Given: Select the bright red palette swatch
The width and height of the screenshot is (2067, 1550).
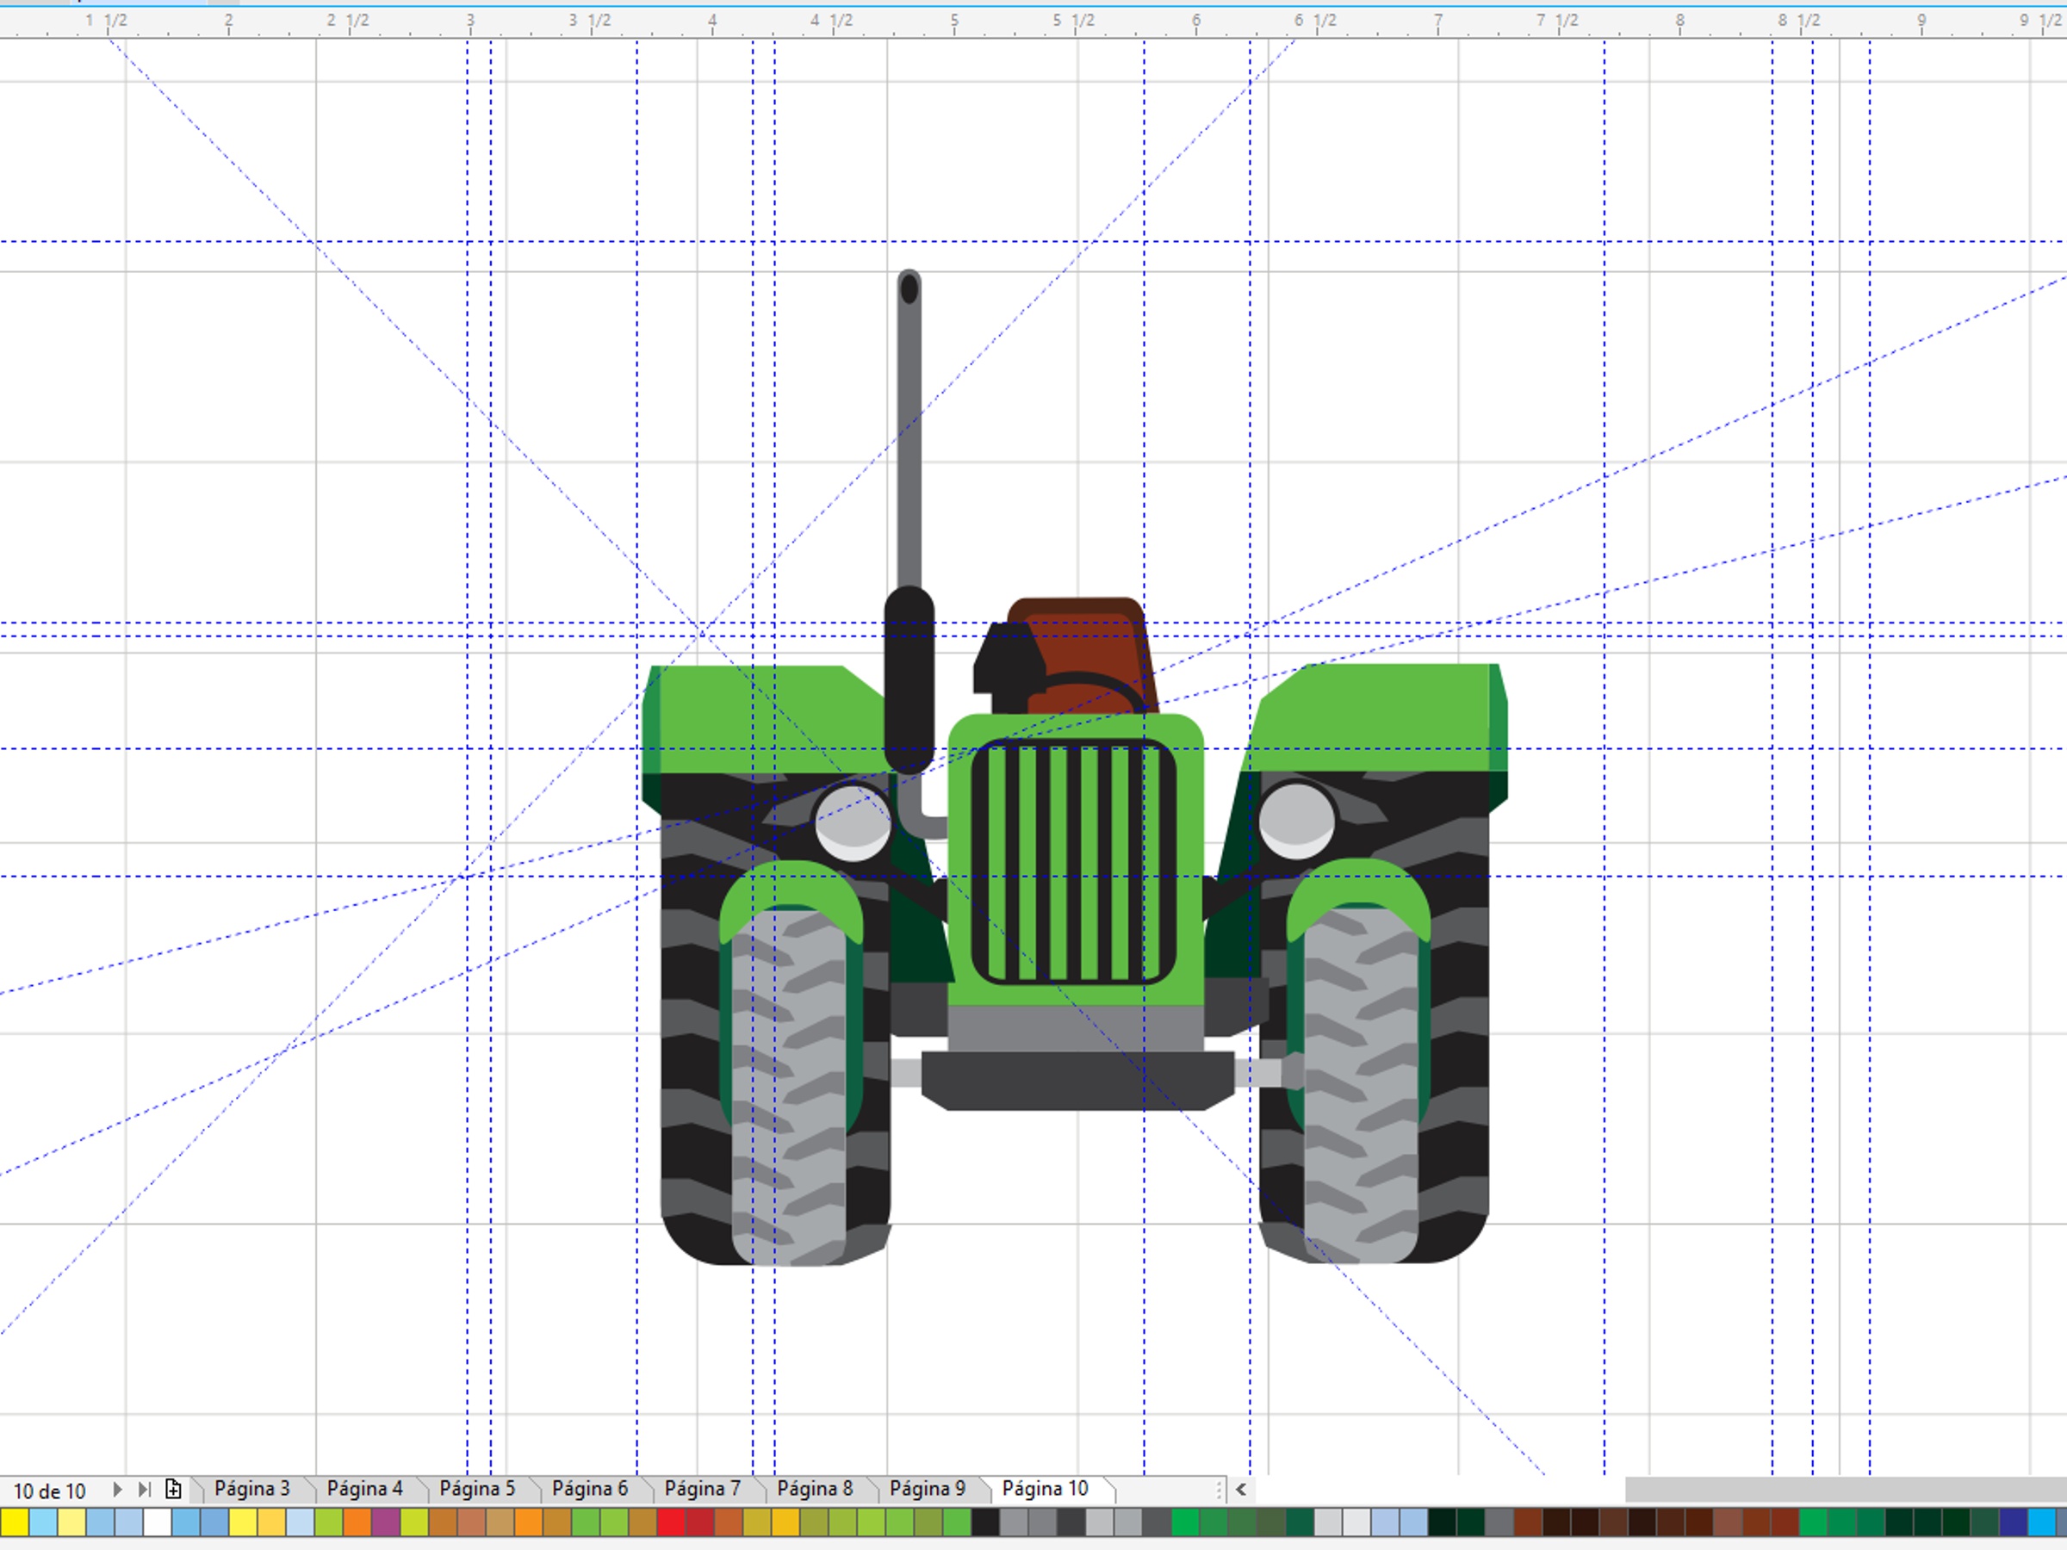Looking at the screenshot, I should [x=671, y=1522].
